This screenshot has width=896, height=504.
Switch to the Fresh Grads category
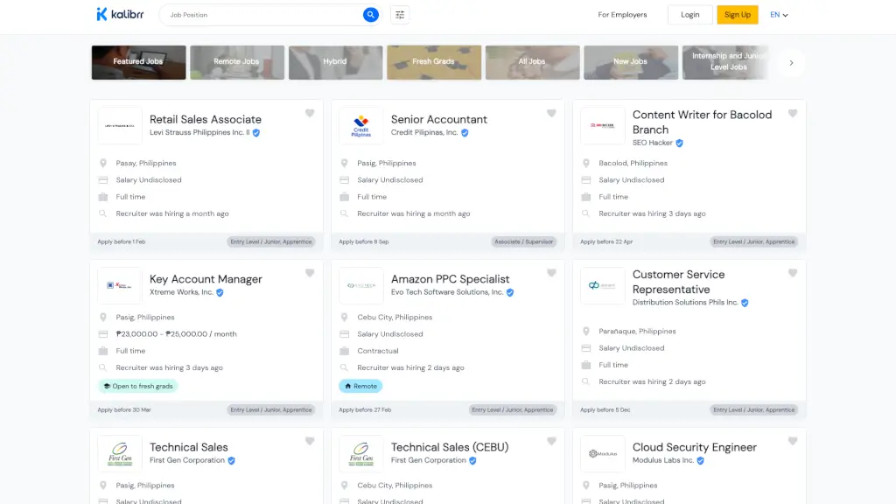coord(434,62)
